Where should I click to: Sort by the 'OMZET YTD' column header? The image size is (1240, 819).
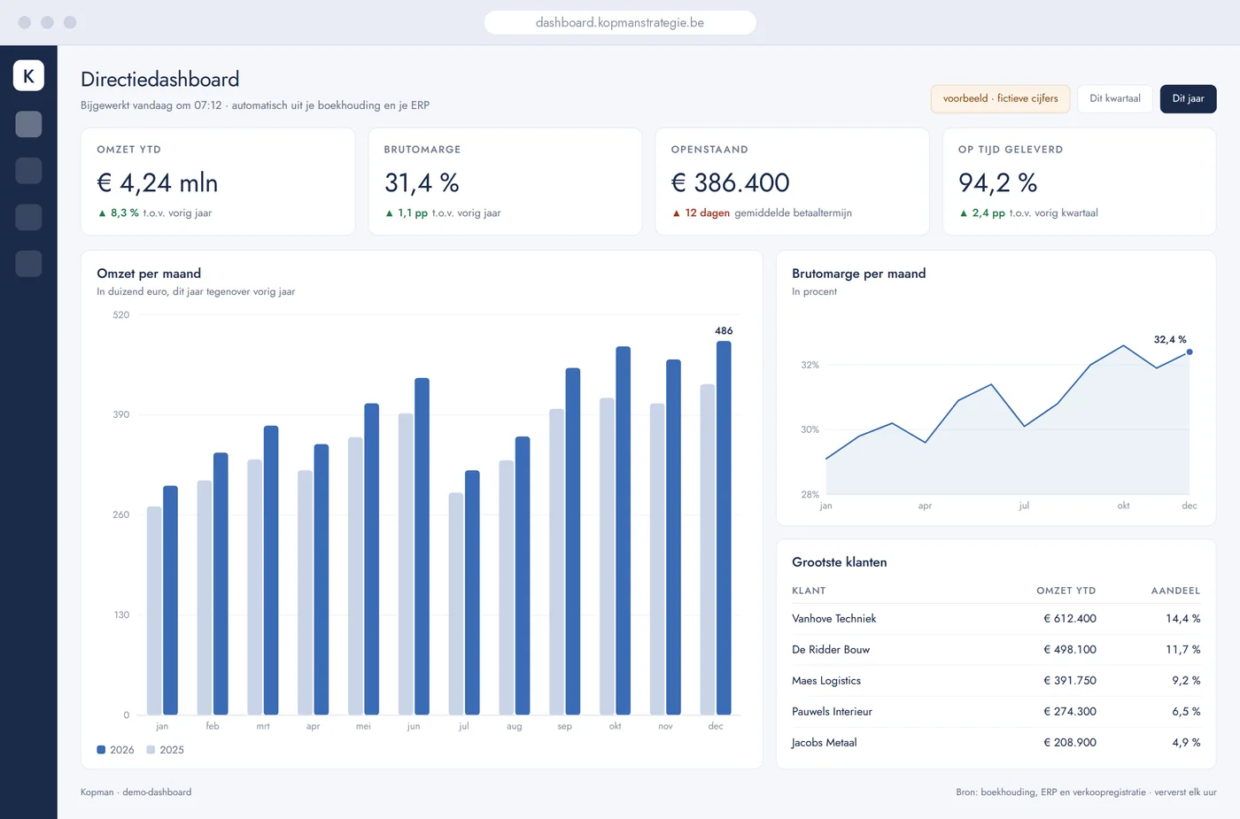click(x=1066, y=591)
